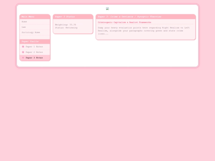Click the Criminogenic Capitalism & Realist Frameworks heading
This screenshot has height=161, width=215.
(x=125, y=22)
